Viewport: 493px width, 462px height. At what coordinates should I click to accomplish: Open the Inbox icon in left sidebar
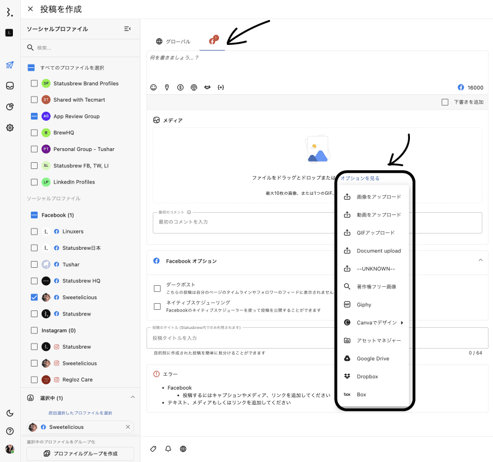click(x=10, y=86)
